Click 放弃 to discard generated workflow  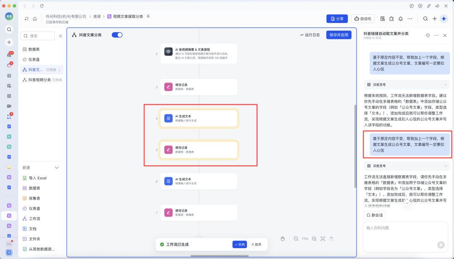tap(256, 244)
